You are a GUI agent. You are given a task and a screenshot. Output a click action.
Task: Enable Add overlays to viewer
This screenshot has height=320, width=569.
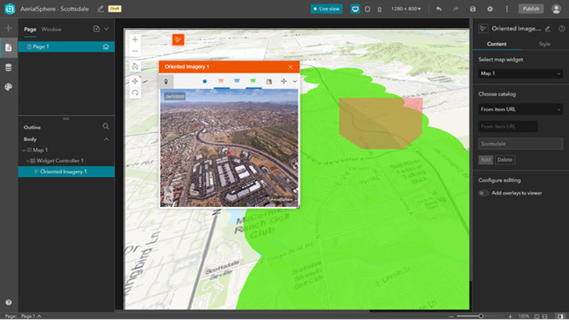point(484,193)
